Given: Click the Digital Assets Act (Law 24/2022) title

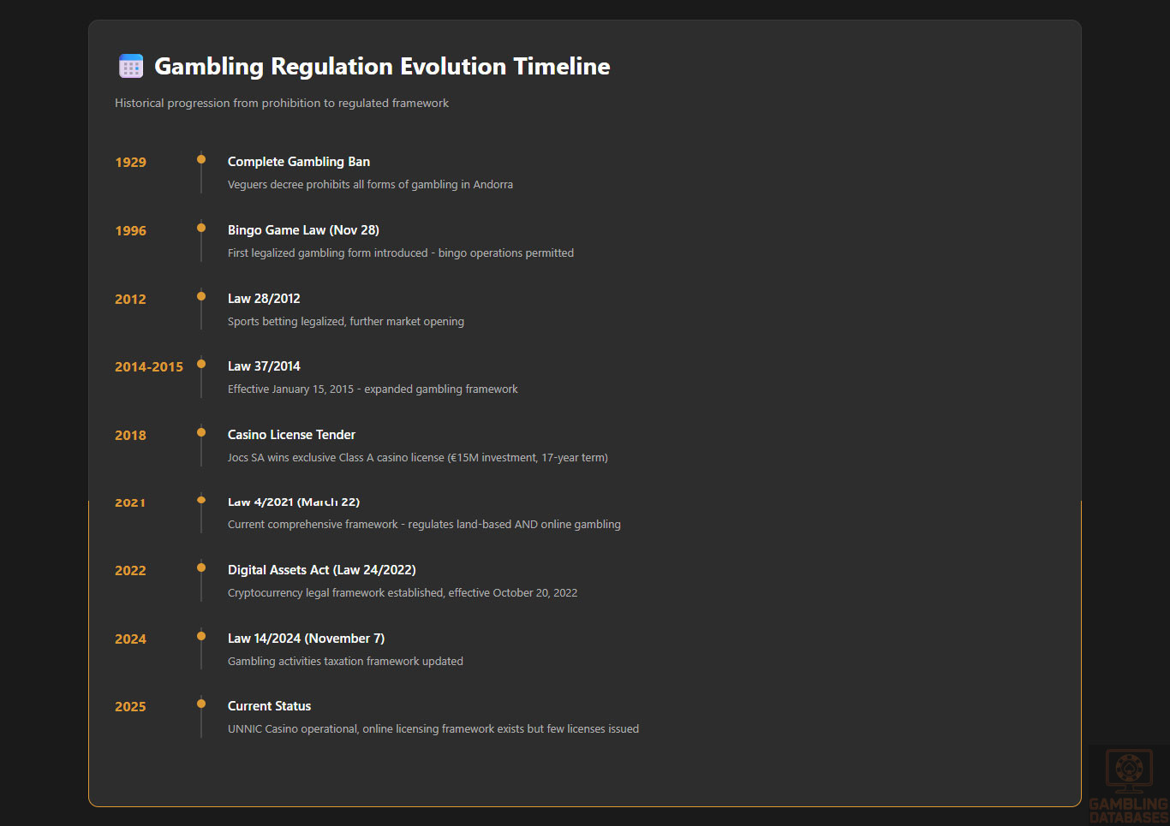Looking at the screenshot, I should pos(322,570).
